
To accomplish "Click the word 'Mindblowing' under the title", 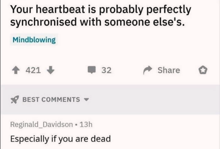I will pos(34,40).
